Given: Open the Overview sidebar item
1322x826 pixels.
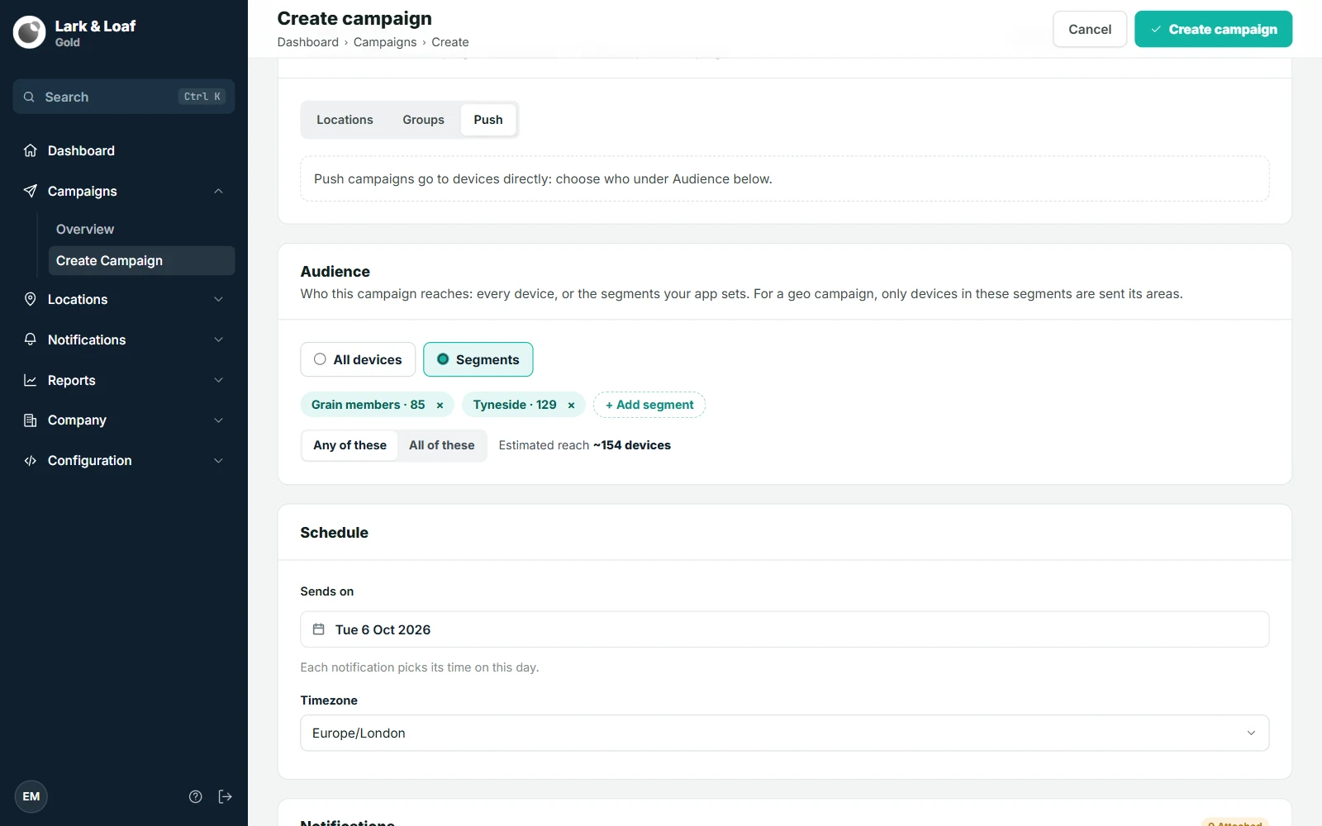Looking at the screenshot, I should [141, 229].
